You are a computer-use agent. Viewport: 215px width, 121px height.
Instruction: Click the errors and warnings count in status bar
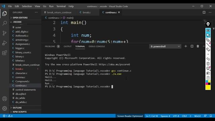[x=8, y=116]
